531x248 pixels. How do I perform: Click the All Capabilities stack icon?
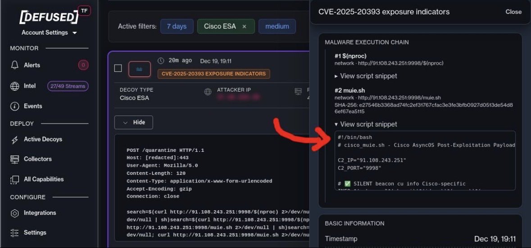point(14,179)
